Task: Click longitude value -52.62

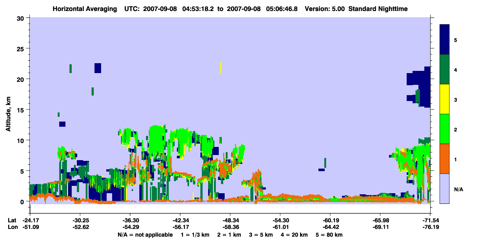Action: (80, 227)
